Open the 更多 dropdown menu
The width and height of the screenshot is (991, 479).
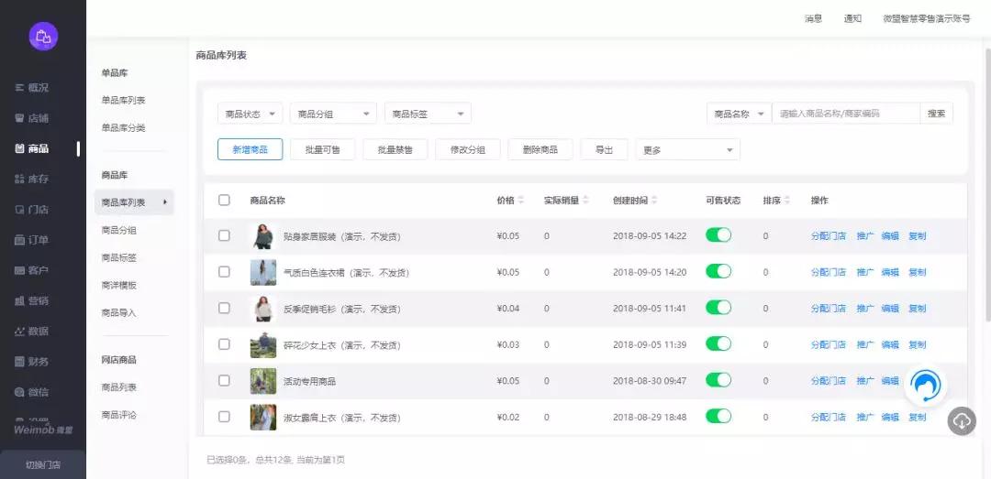(x=687, y=149)
